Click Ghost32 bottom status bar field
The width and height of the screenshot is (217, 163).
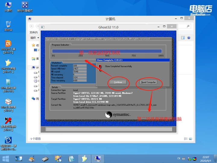(109, 129)
